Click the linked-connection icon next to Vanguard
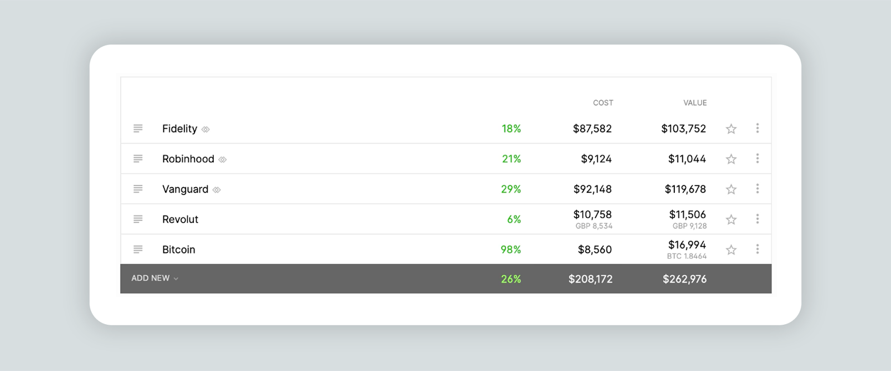Image resolution: width=891 pixels, height=371 pixels. [217, 189]
